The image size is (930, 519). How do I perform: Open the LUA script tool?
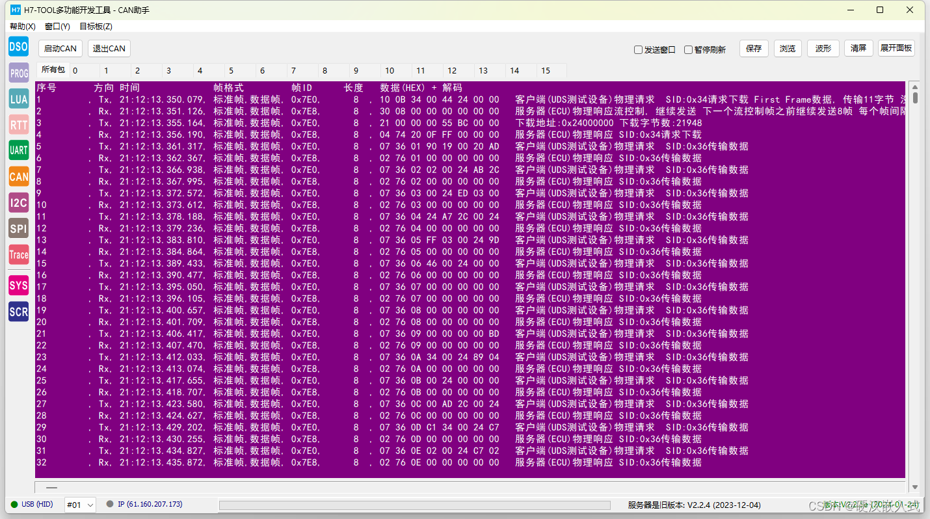(19, 99)
